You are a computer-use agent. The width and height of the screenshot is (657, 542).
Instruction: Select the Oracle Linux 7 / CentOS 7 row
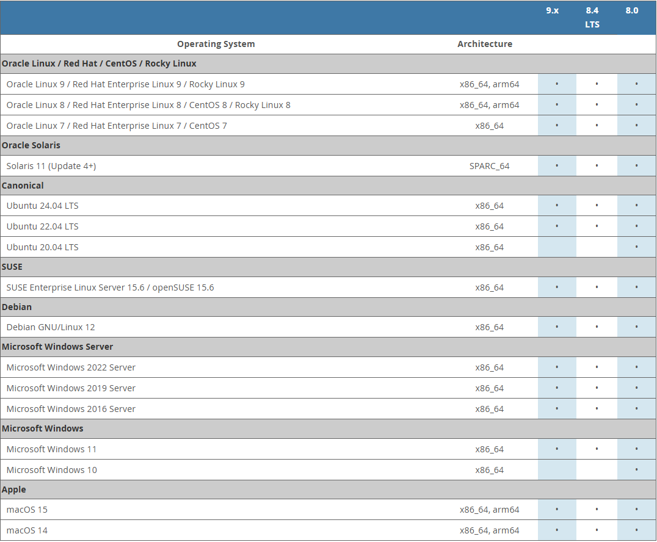[x=328, y=126]
